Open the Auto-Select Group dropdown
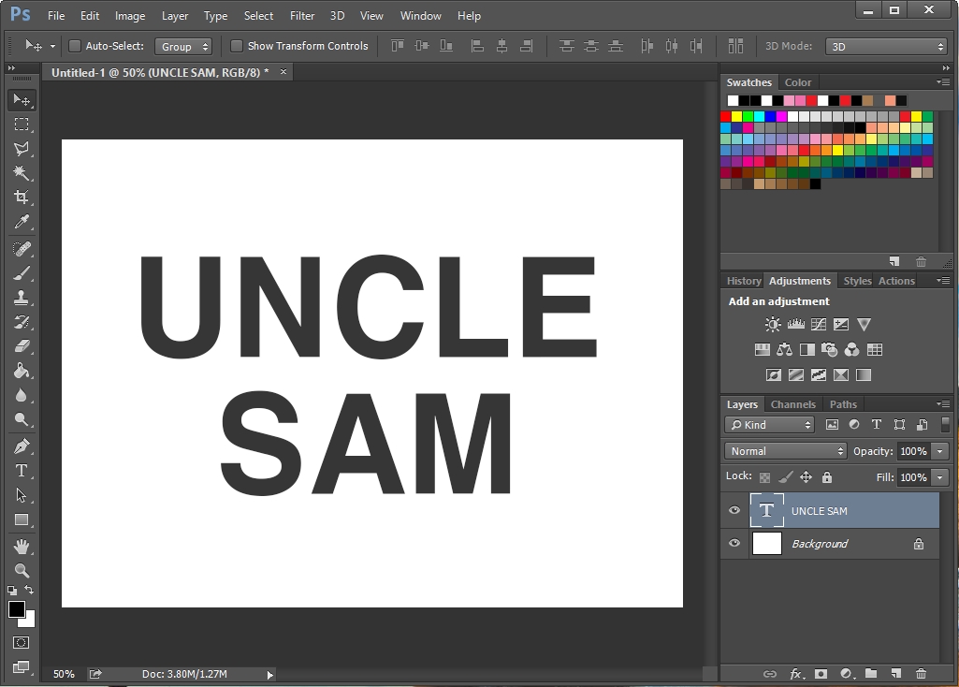This screenshot has width=959, height=687. click(x=183, y=47)
